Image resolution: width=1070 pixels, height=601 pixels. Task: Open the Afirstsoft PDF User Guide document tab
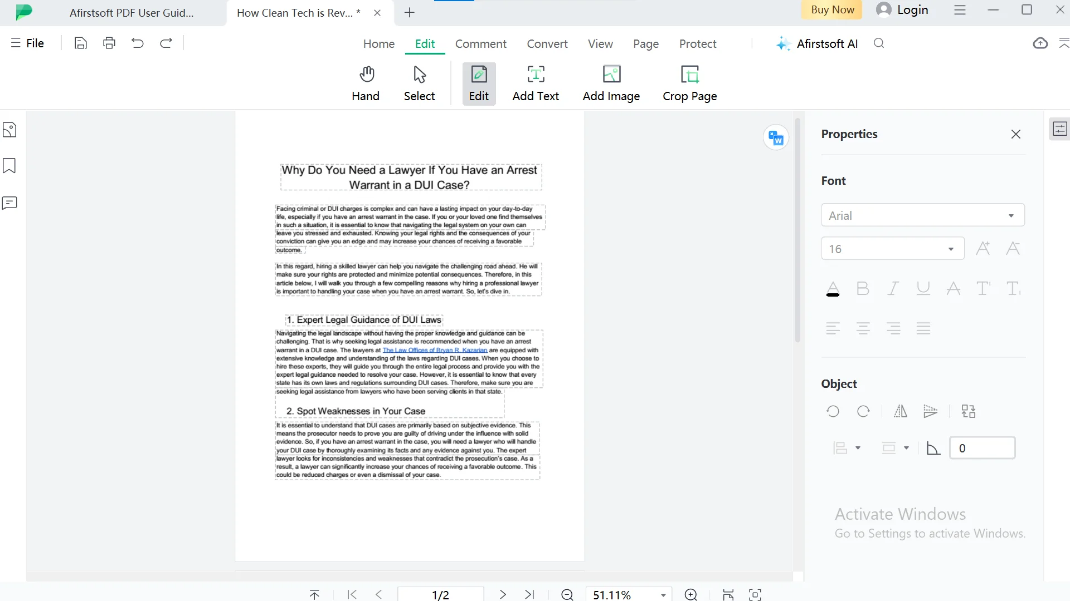point(132,13)
